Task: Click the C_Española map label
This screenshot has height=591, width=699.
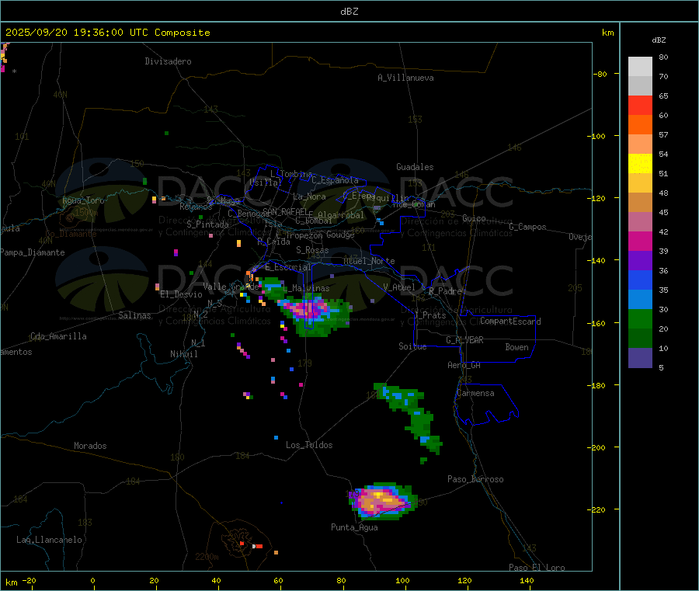Action: click(x=335, y=180)
